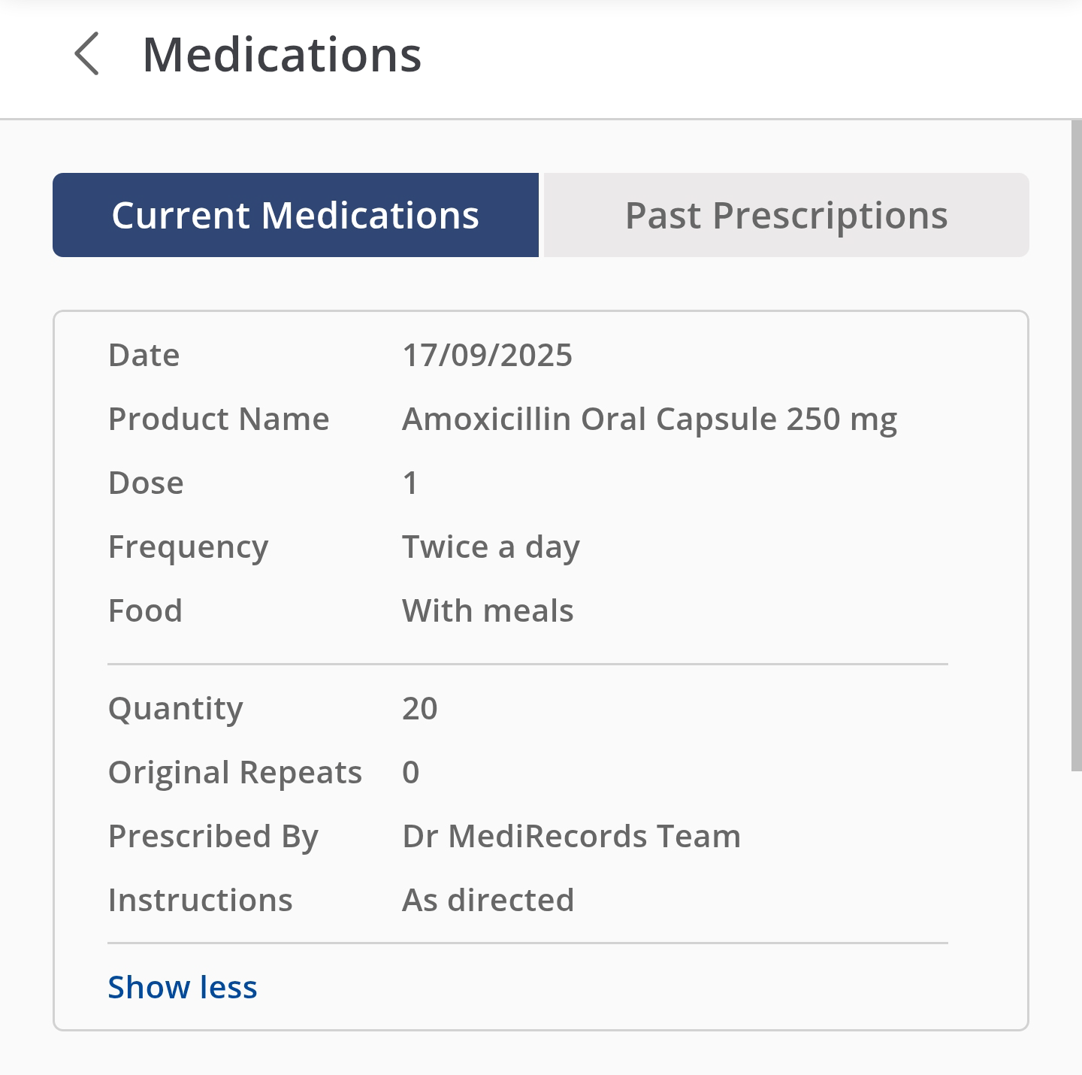The height and width of the screenshot is (1075, 1082).
Task: Collapse details with Show less
Action: pyautogui.click(x=183, y=987)
